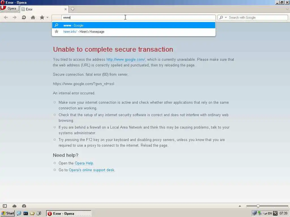This screenshot has height=217, width=290.
Task: Launch Internet Explorer from quick launch
Action: point(19,214)
